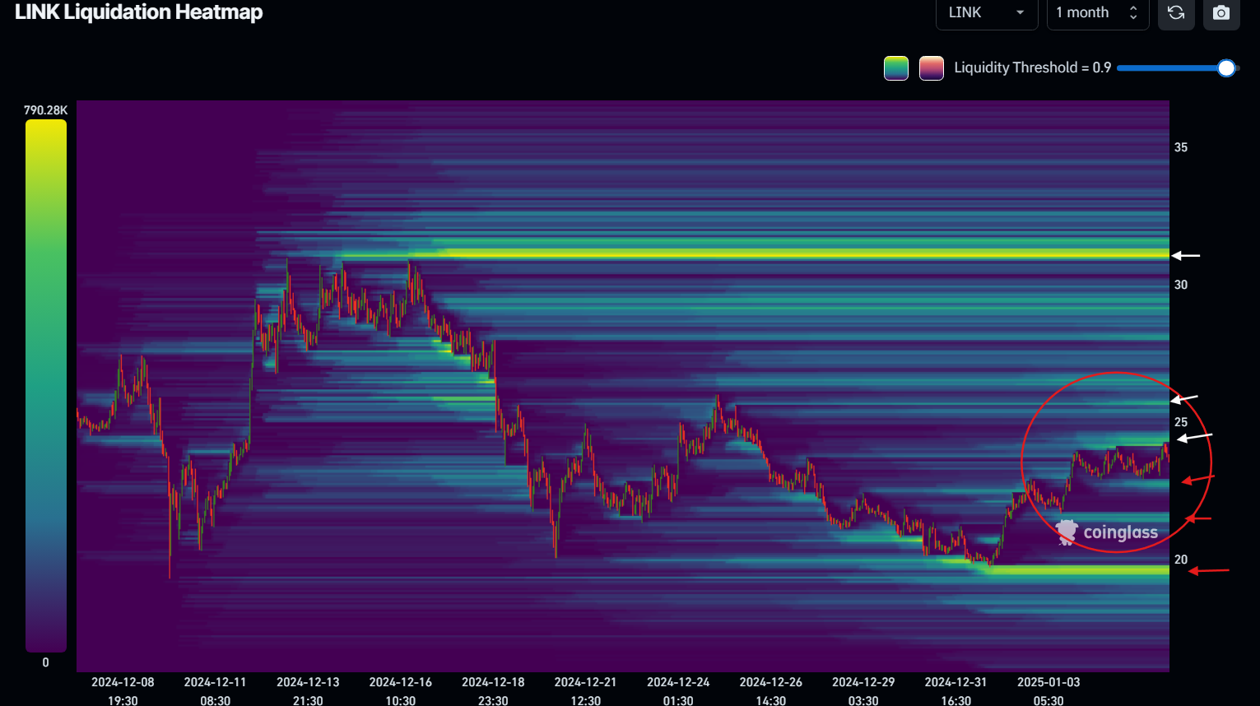Click the 2024-12-31 16:30 date label
The height and width of the screenshot is (706, 1260).
[x=956, y=691]
